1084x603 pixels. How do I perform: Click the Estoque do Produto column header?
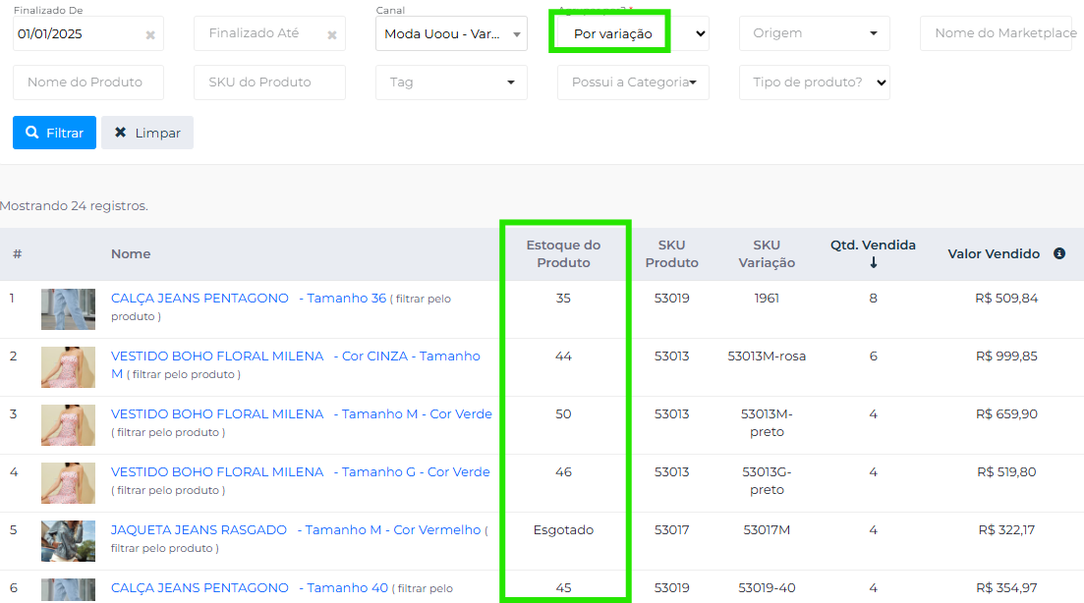[563, 254]
